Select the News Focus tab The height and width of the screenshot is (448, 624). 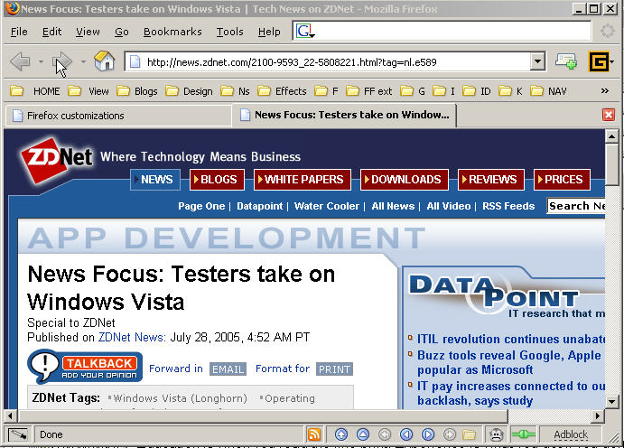tap(345, 115)
